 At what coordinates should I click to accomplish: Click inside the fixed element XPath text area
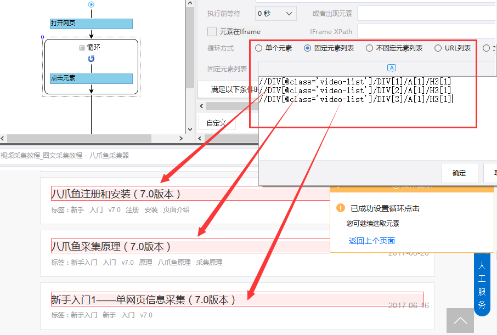click(x=377, y=117)
